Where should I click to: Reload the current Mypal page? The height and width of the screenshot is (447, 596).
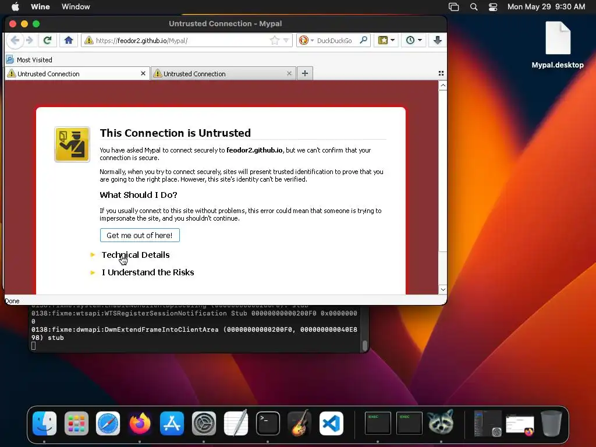click(47, 40)
